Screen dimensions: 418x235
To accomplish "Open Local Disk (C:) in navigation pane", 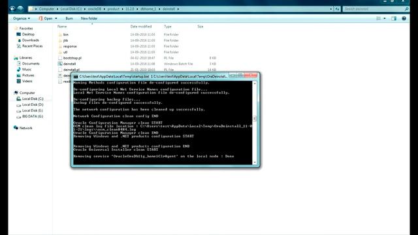I will (x=33, y=99).
